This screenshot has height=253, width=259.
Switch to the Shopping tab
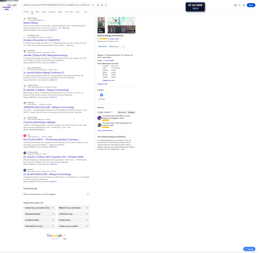coord(52,12)
